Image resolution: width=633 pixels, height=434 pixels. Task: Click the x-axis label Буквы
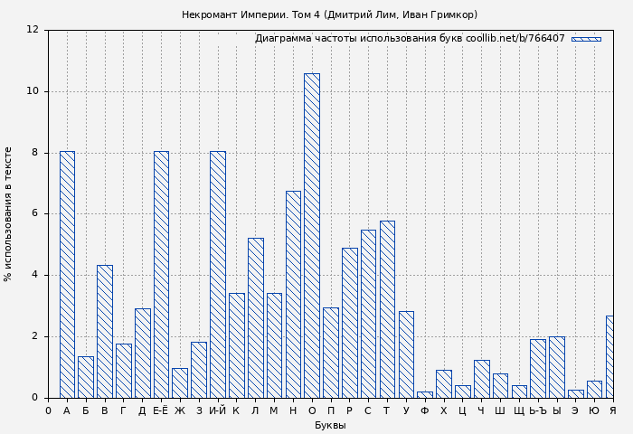[330, 425]
